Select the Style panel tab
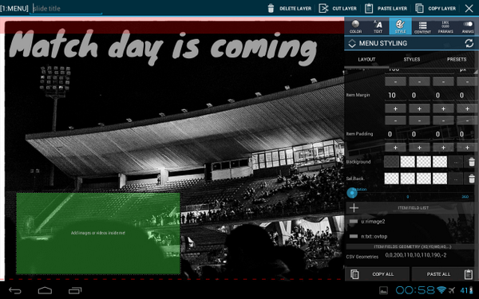 point(400,26)
